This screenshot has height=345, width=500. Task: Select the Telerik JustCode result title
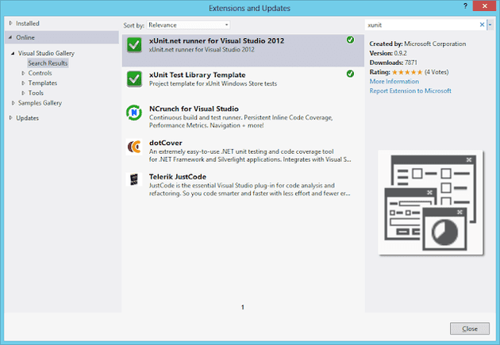point(178,177)
